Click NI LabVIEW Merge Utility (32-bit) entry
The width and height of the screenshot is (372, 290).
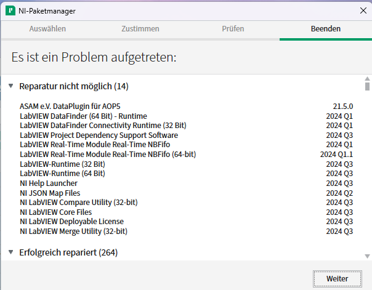(x=73, y=231)
